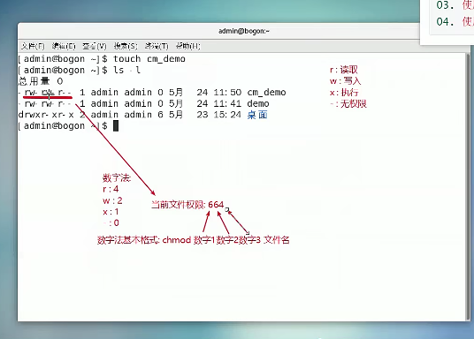Viewport: 474px width, 339px height.
Task: Click the 'ls -l' command text
Action: (126, 70)
